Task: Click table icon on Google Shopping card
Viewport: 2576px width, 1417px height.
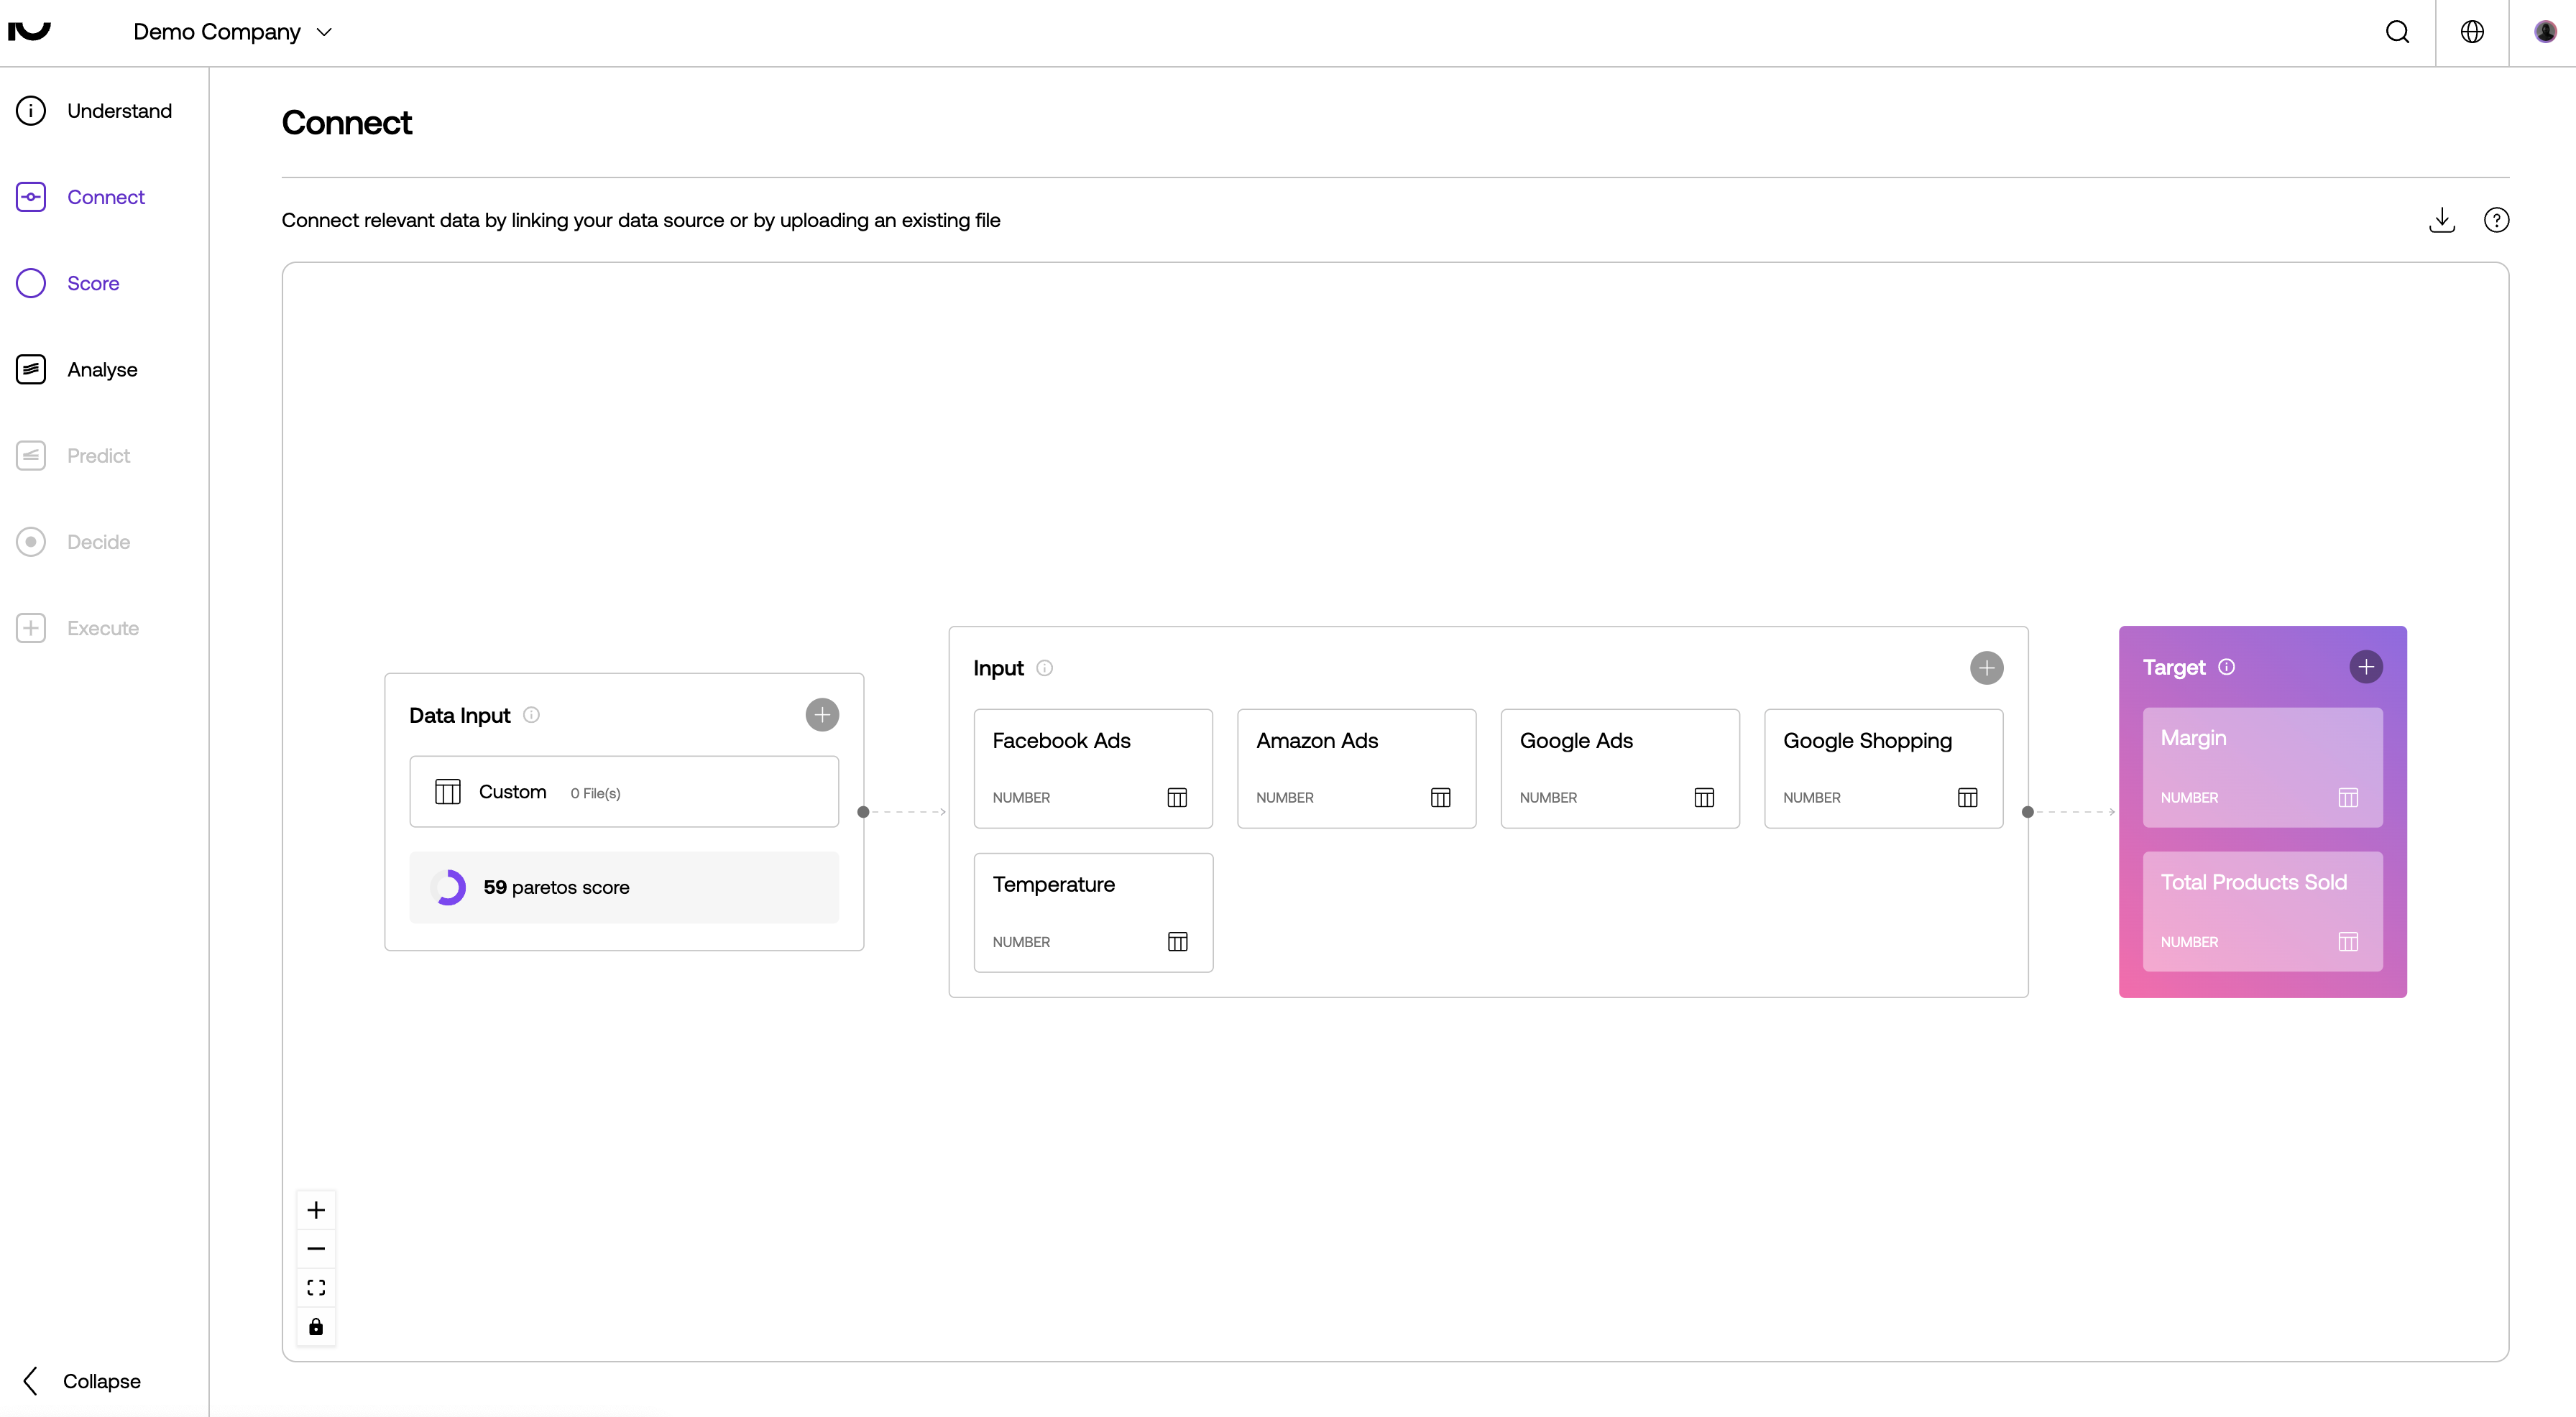Action: (1967, 797)
